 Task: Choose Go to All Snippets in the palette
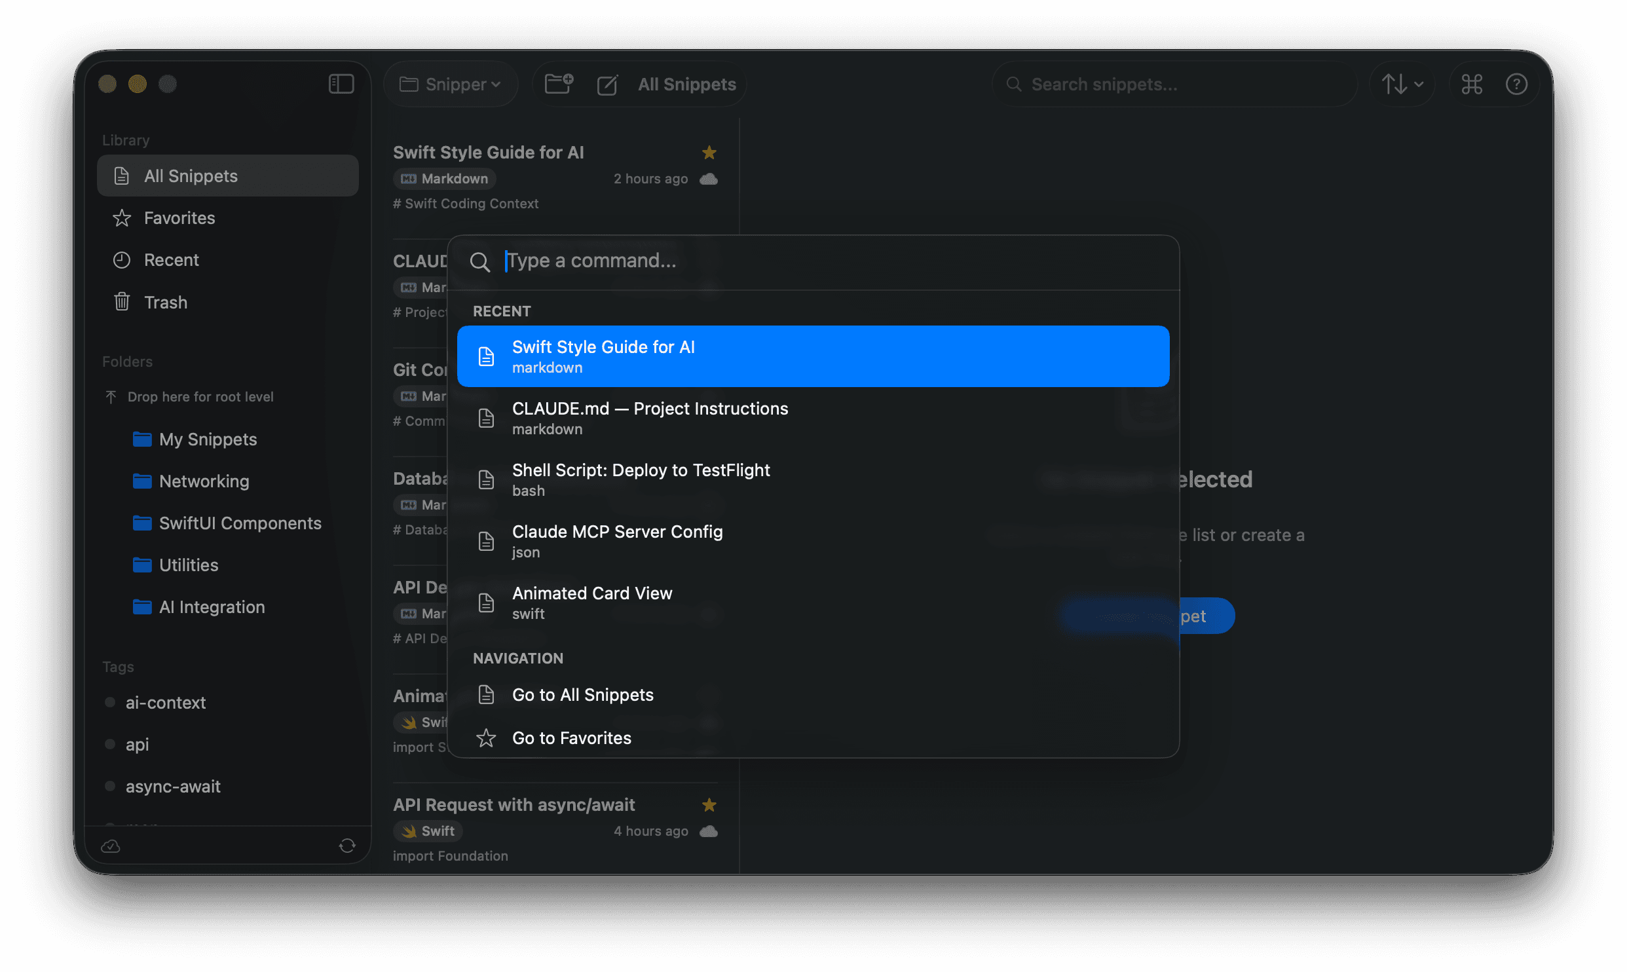coord(582,694)
